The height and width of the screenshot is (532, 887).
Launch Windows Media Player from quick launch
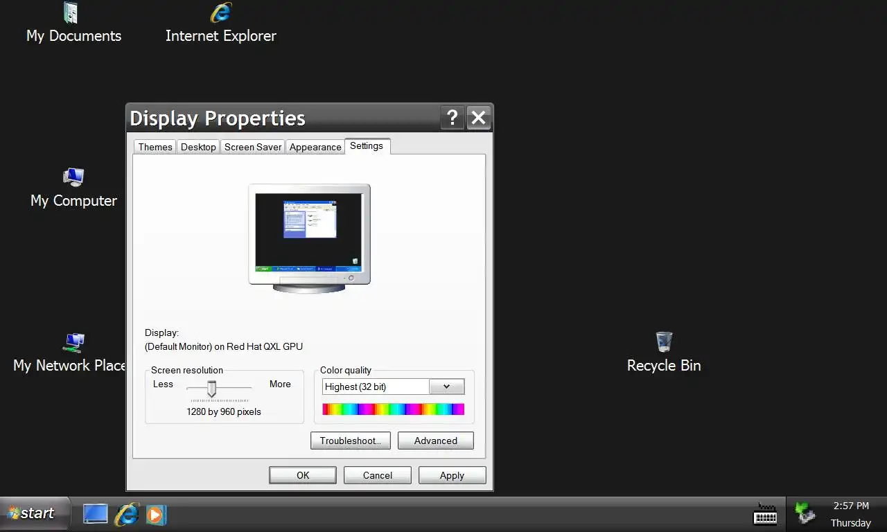tap(156, 515)
